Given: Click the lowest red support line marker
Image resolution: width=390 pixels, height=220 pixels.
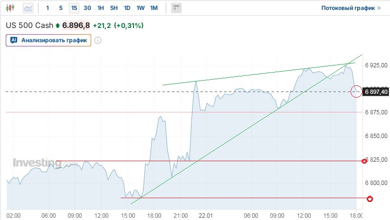Looking at the screenshot, I should (370, 198).
